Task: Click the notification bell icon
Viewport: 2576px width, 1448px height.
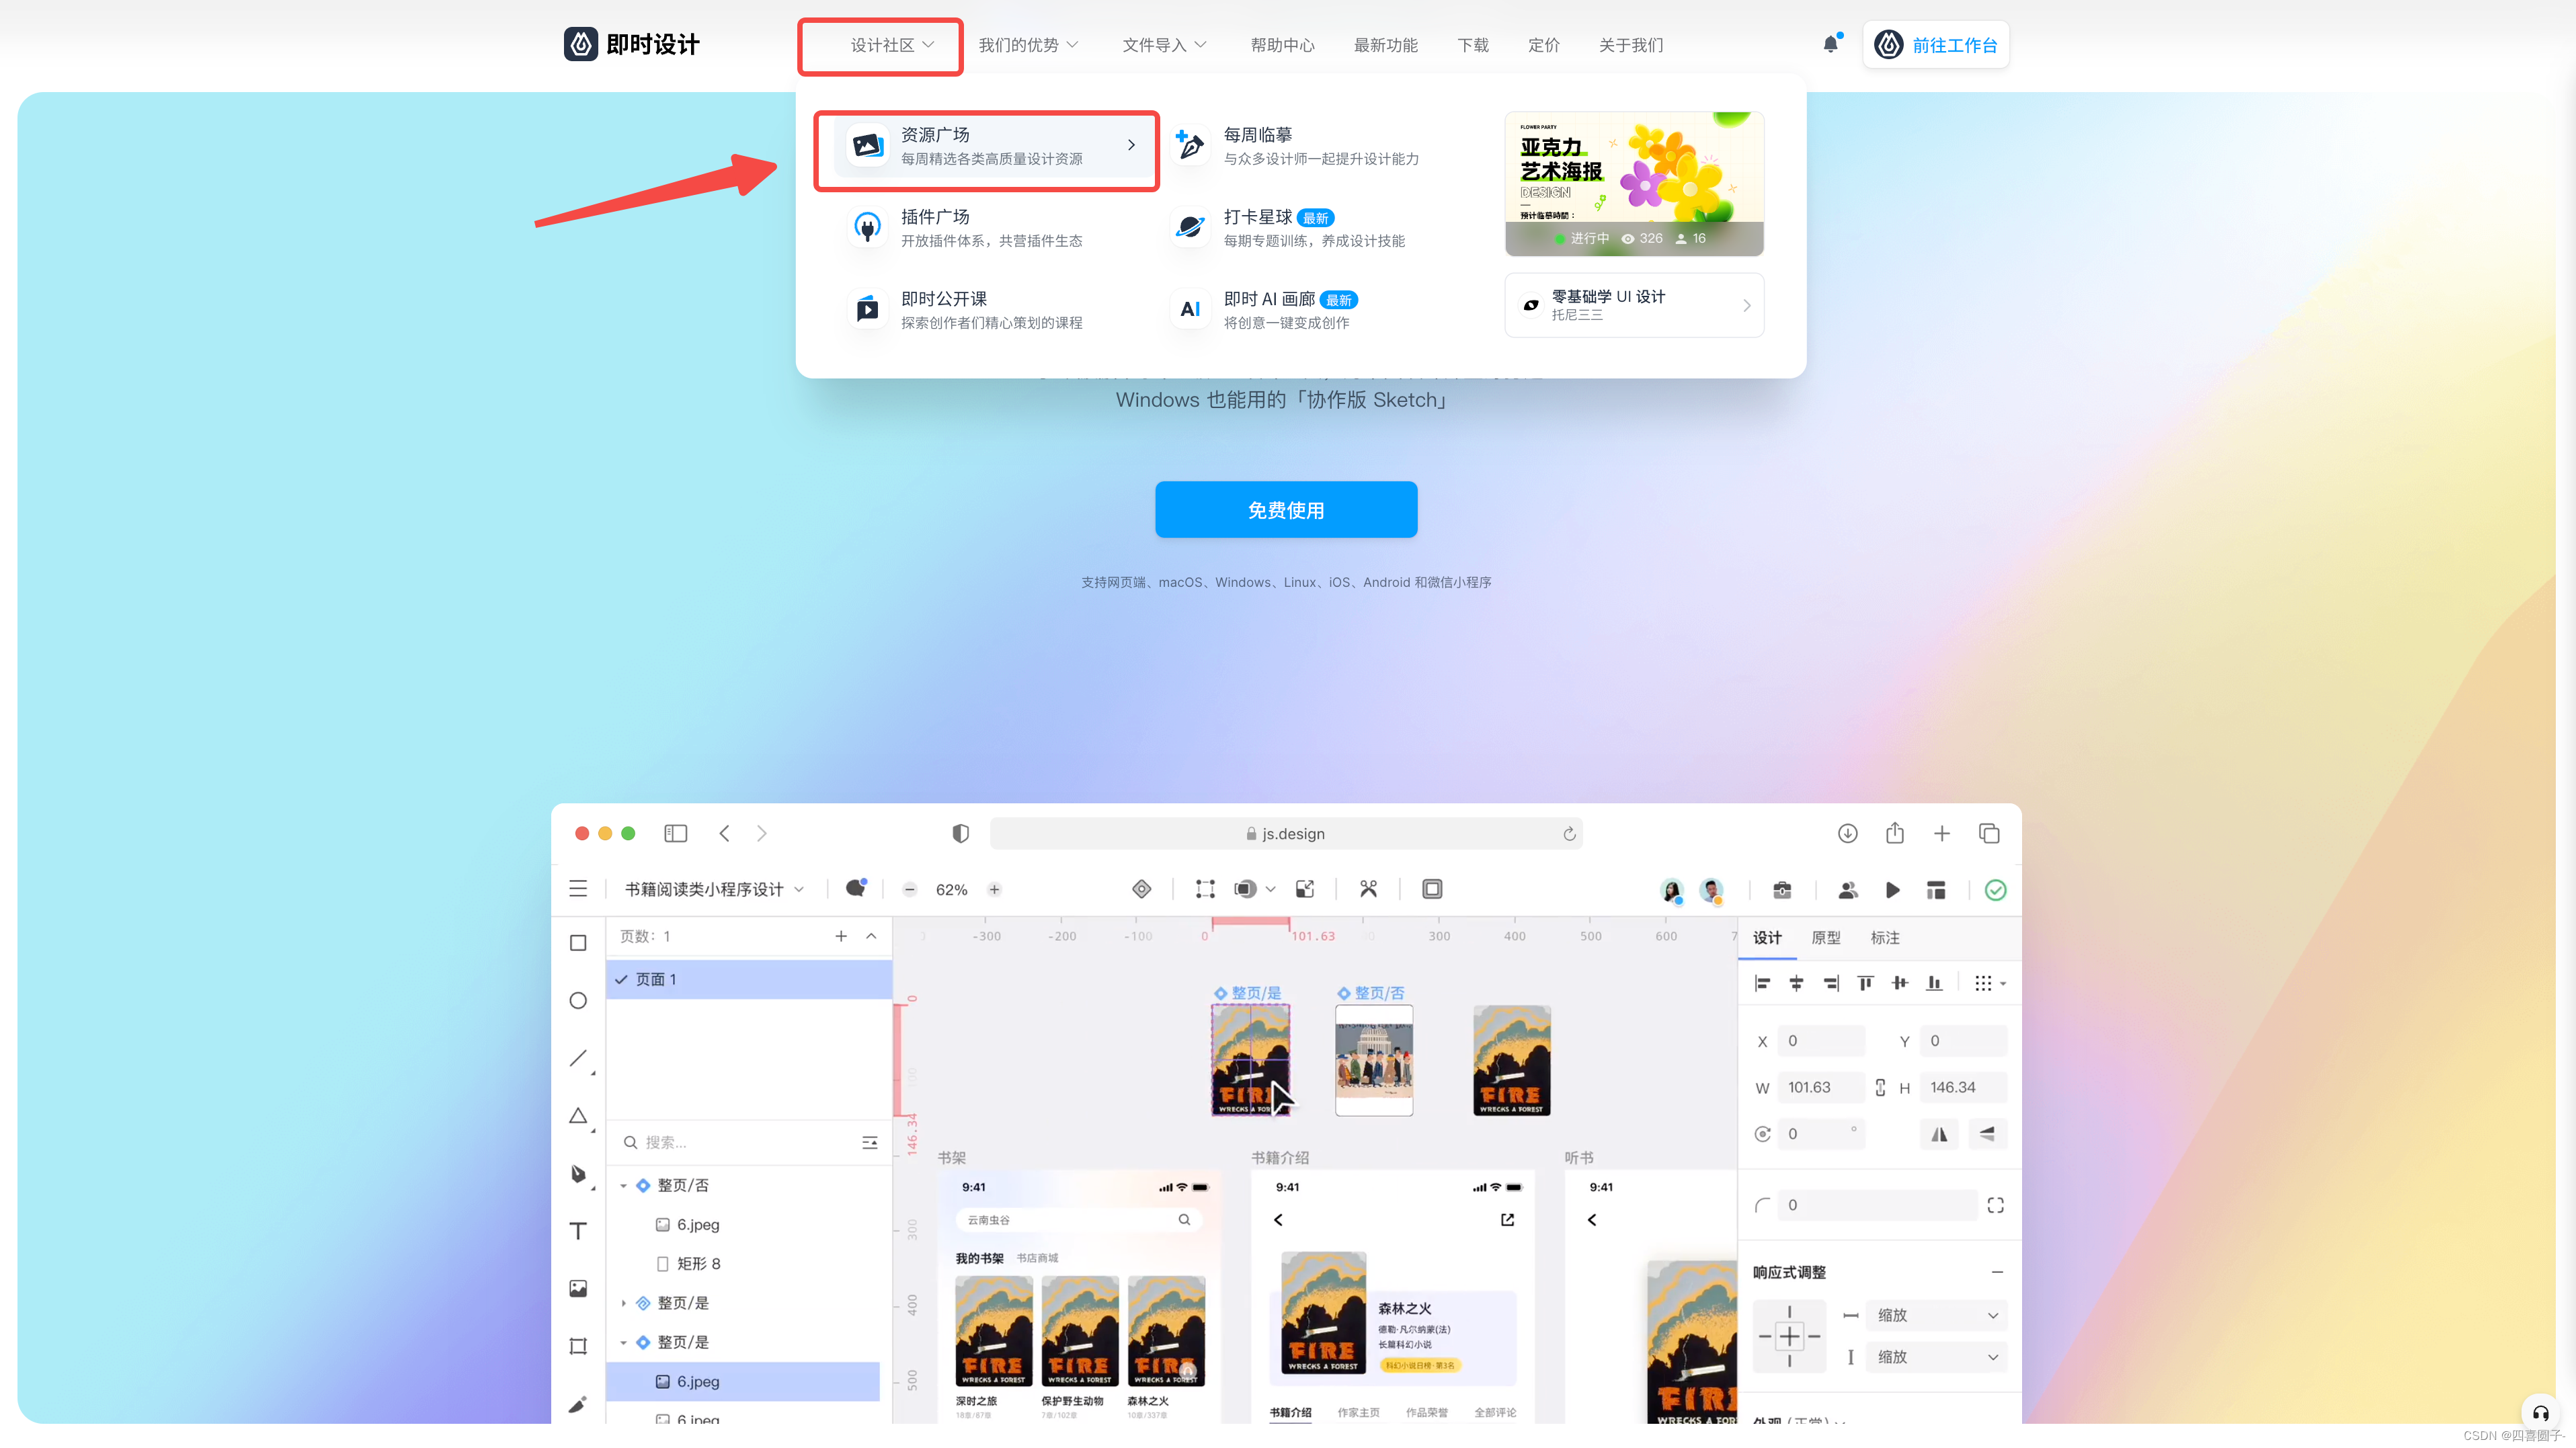Action: pos(1830,44)
